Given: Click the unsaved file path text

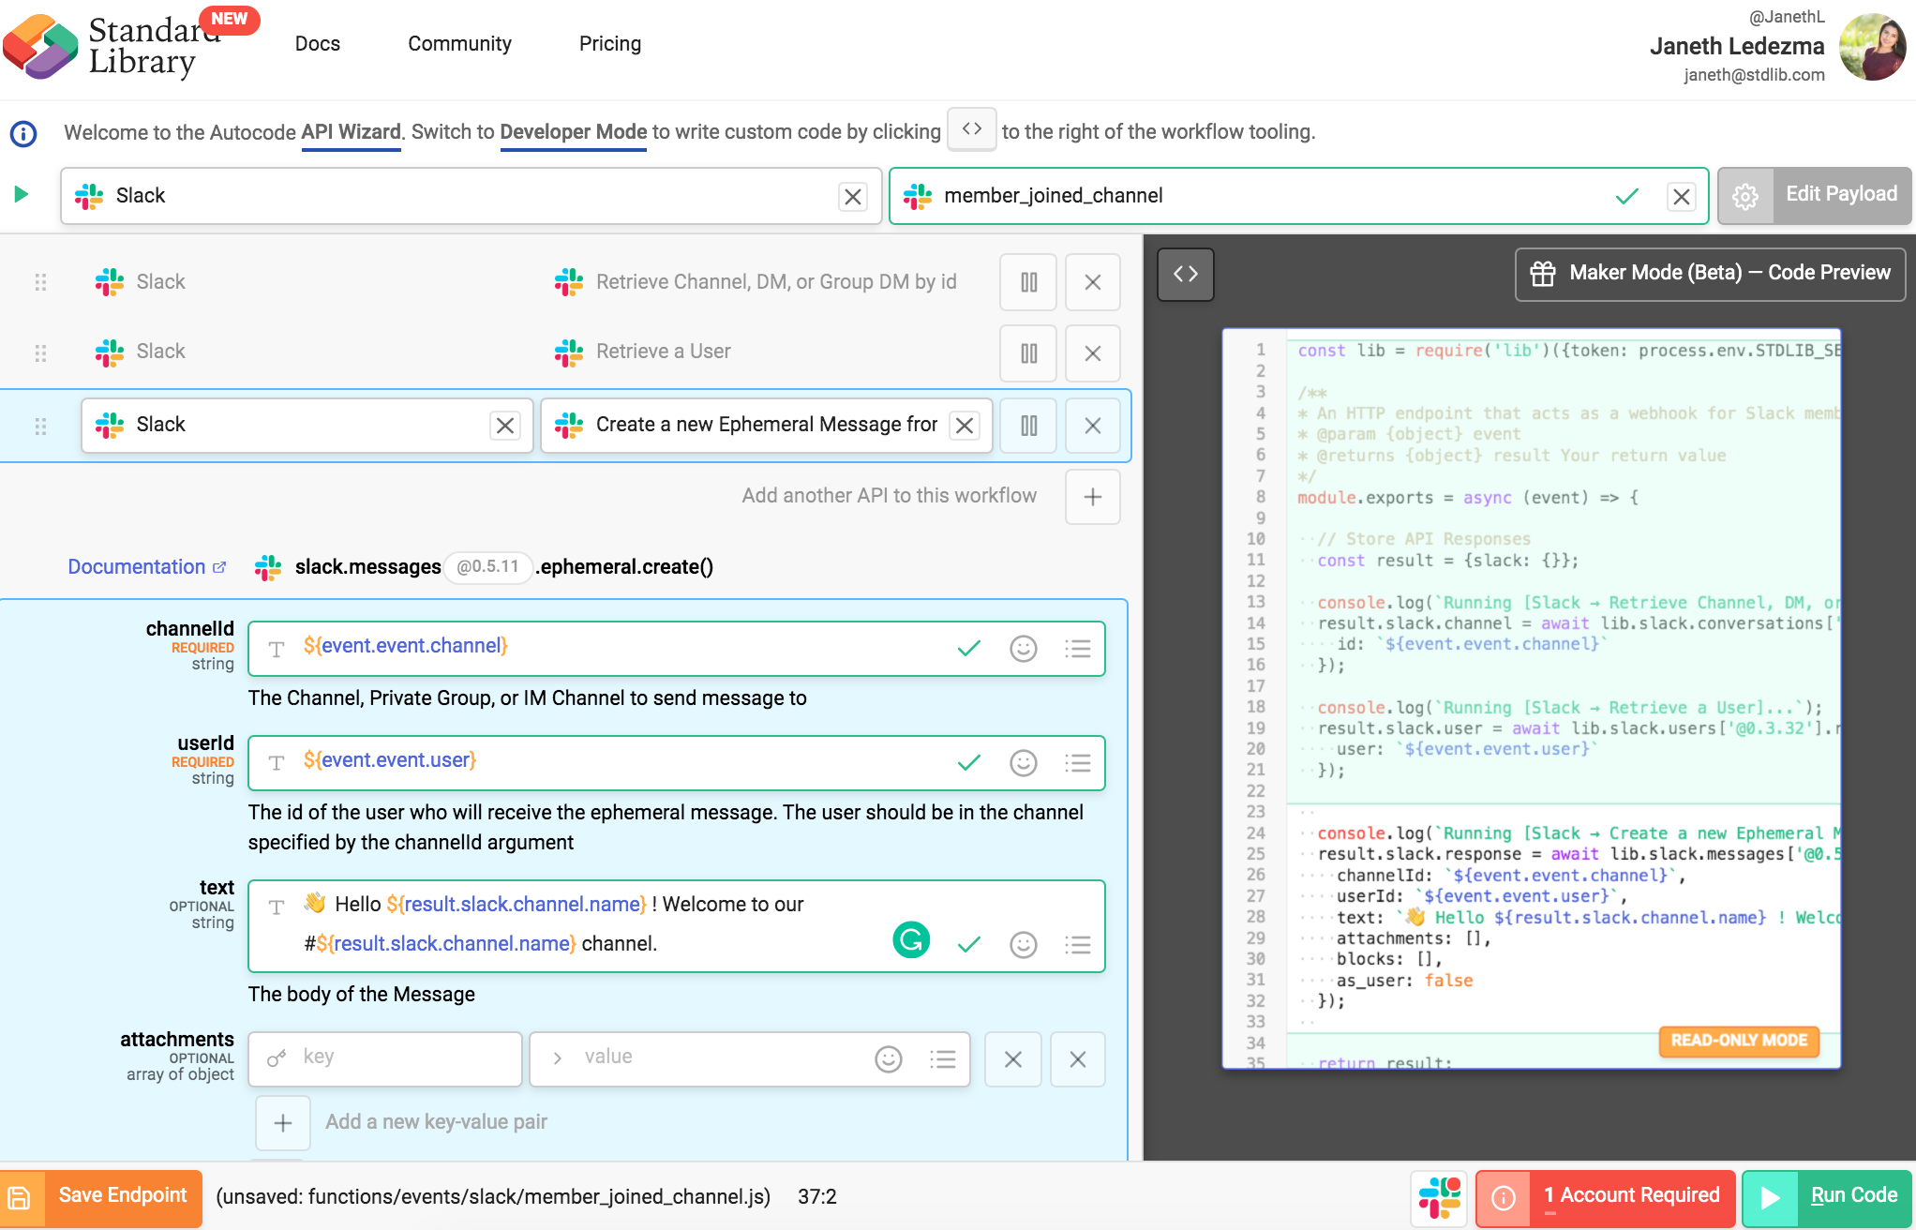Looking at the screenshot, I should (493, 1197).
